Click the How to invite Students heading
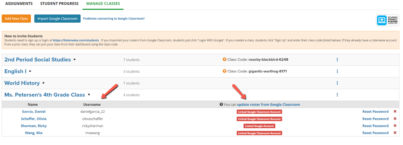 point(23,36)
